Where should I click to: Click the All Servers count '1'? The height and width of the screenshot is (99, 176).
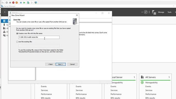pos(169,77)
